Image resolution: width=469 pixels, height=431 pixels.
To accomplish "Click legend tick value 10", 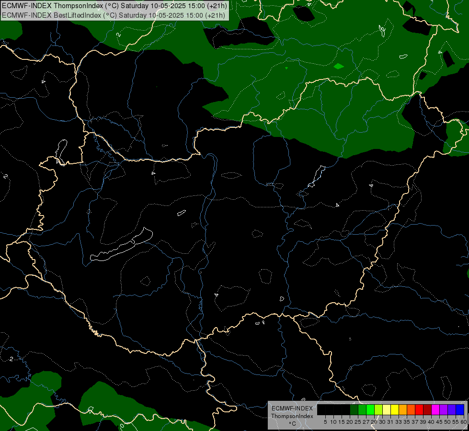I will coord(333,422).
